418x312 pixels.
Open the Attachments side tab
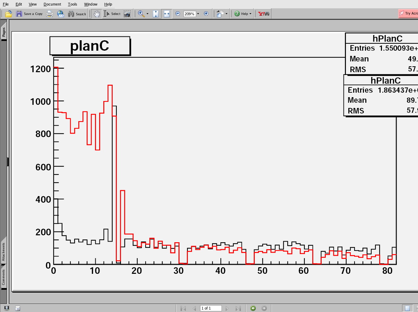click(3, 252)
